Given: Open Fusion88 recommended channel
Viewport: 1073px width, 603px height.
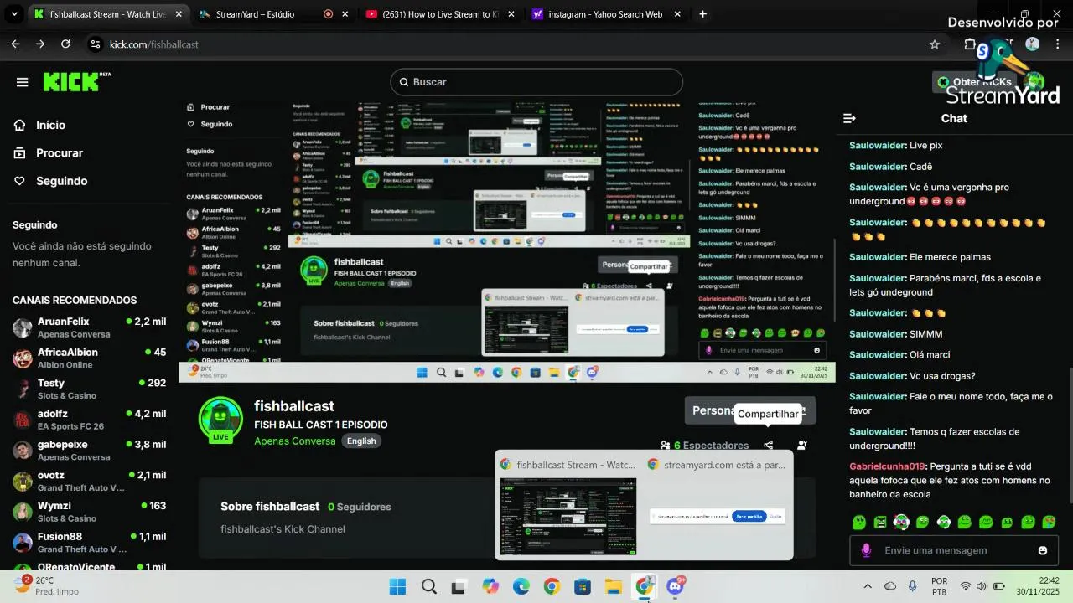Looking at the screenshot, I should point(89,543).
